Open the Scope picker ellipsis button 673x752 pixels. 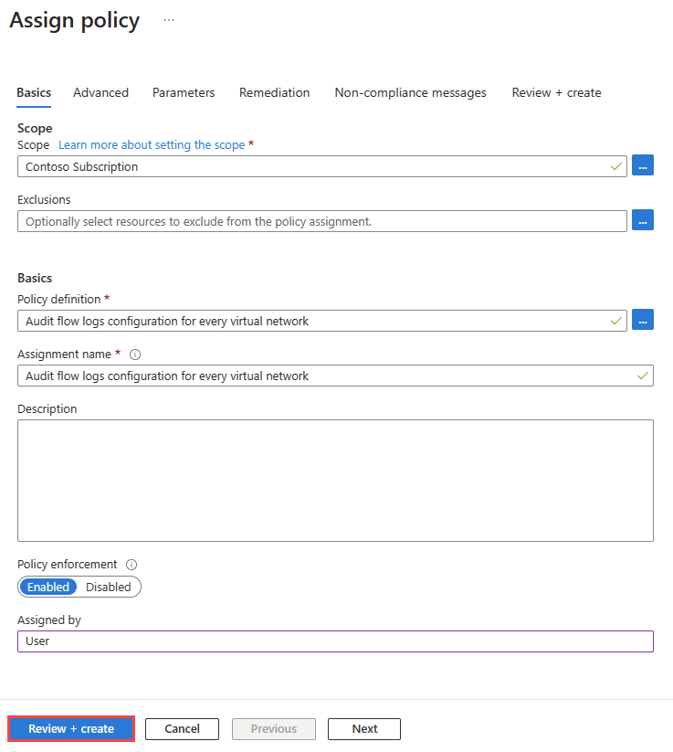point(643,166)
